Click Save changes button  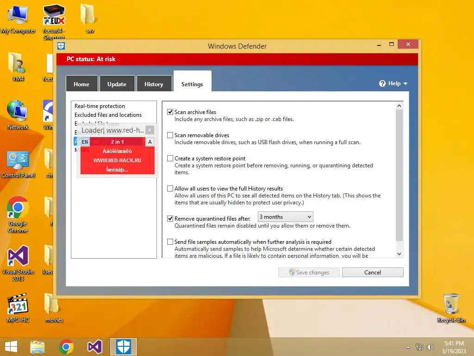[309, 272]
